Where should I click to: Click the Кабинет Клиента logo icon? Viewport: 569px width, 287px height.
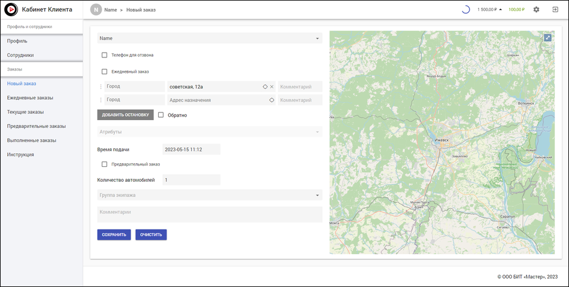(11, 10)
